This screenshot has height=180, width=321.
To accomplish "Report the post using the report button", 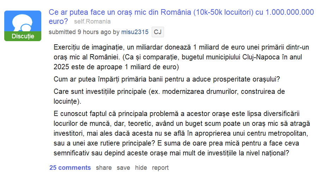I will click(x=160, y=168).
